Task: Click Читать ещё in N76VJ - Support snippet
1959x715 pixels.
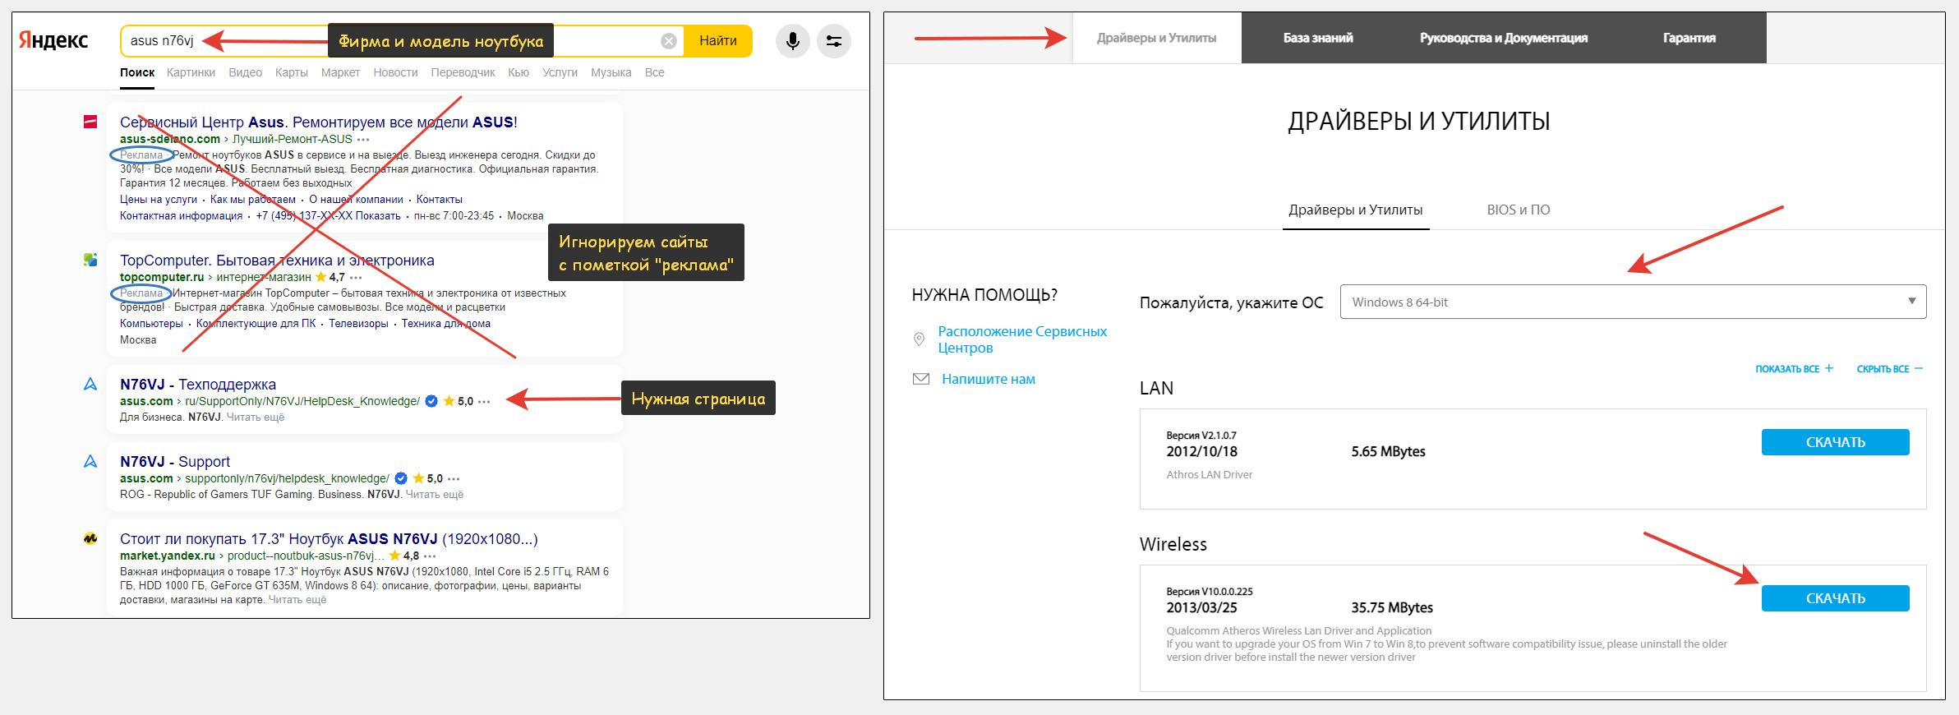Action: point(435,495)
